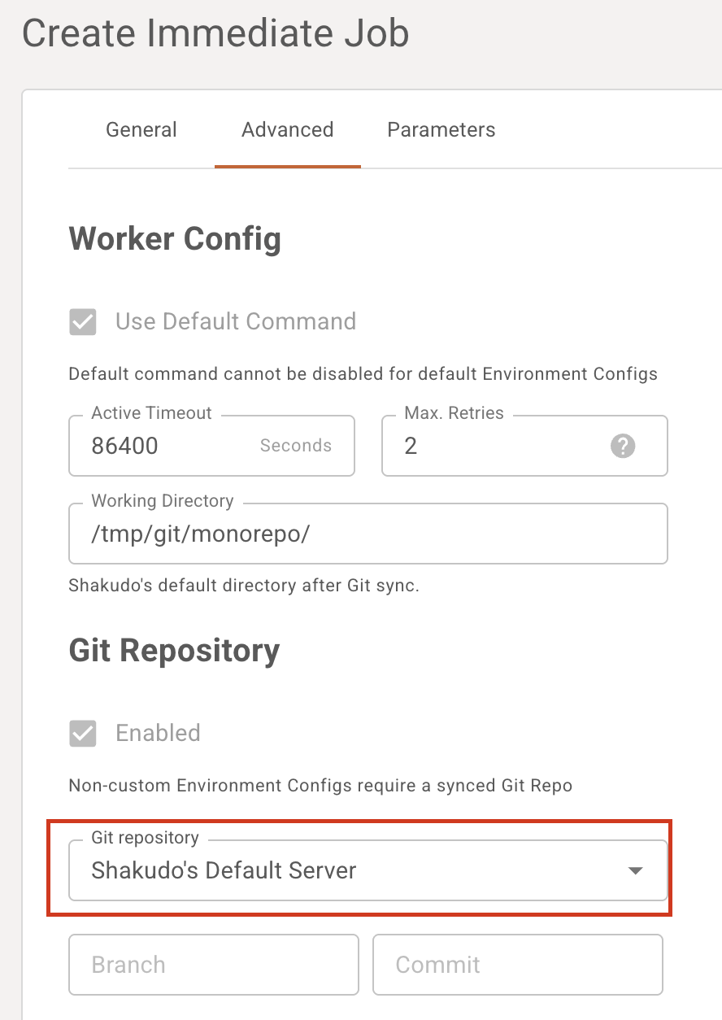The image size is (722, 1020).
Task: Select the Advanced tab
Action: pos(287,129)
